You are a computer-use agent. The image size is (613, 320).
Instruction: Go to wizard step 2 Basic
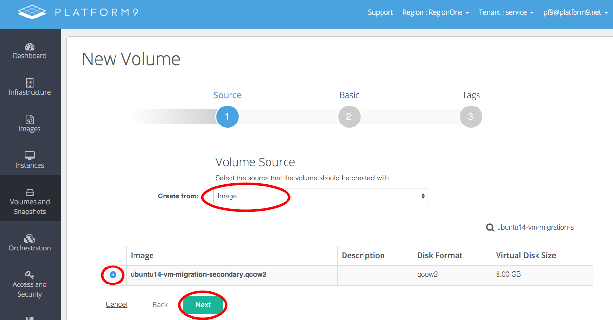click(x=349, y=117)
